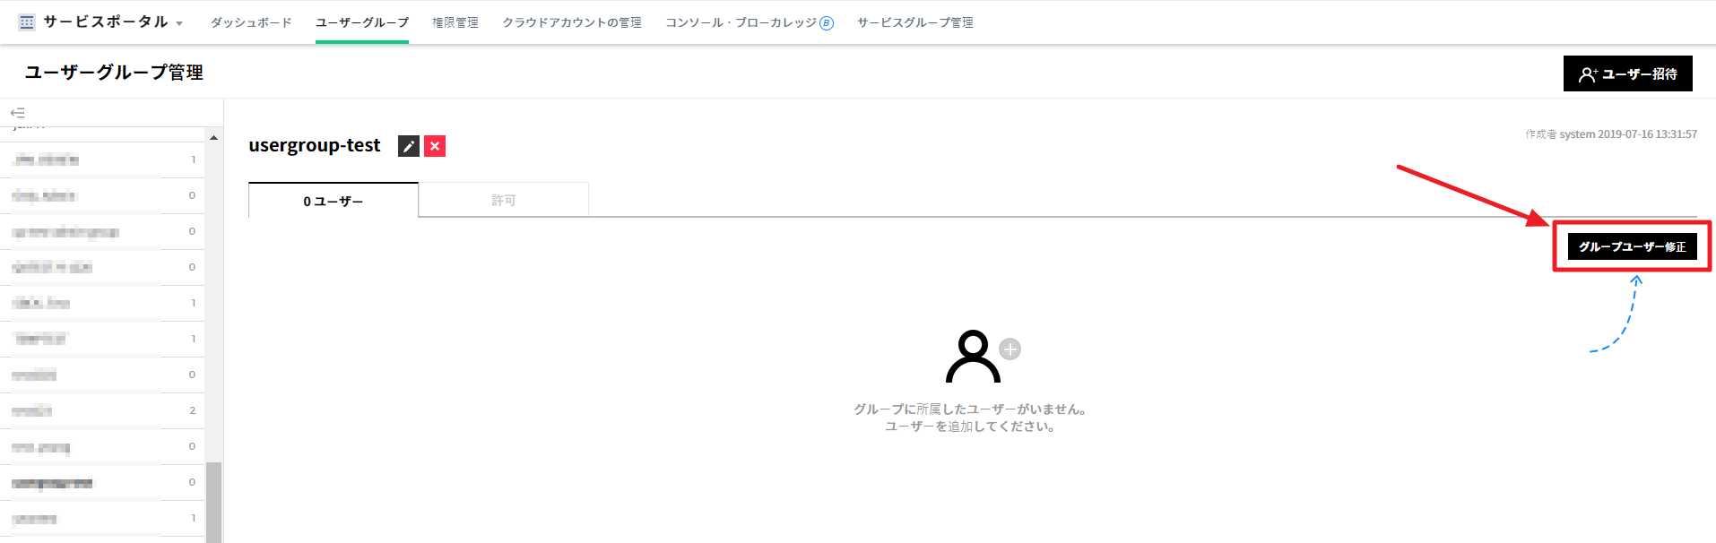Click the グループユーザー修正 button

1632,246
